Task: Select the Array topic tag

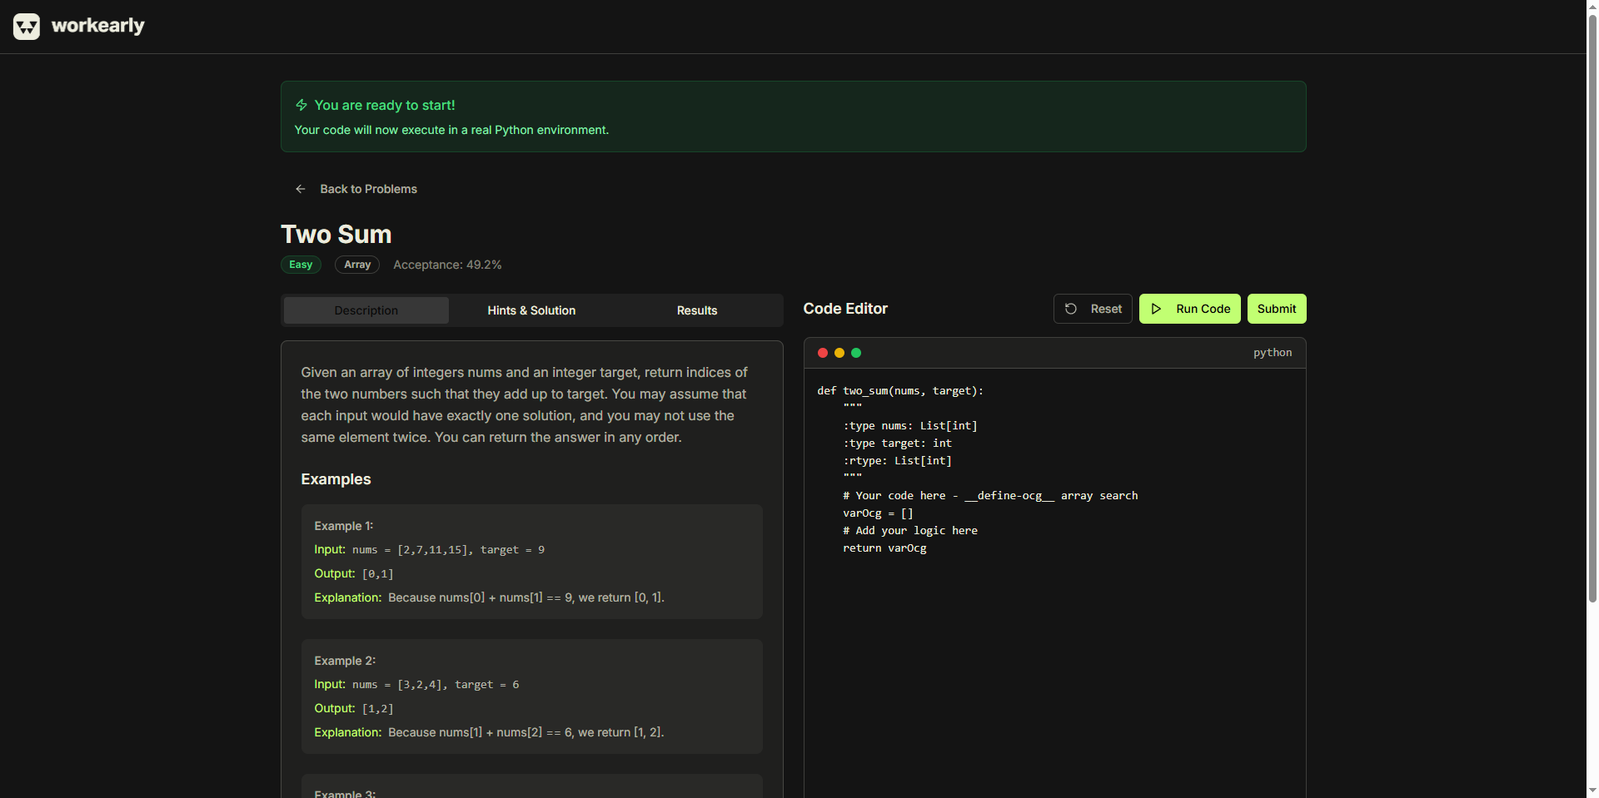Action: [357, 265]
